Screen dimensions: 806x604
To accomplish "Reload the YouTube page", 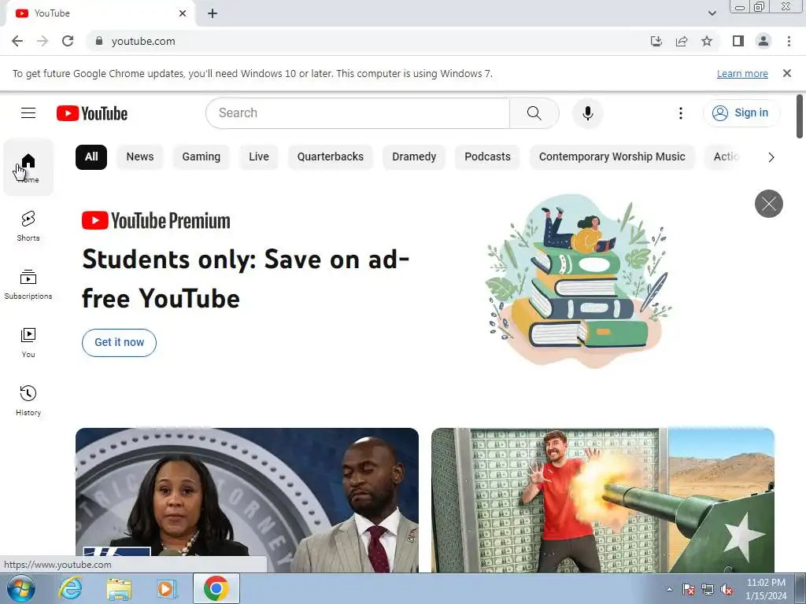I will (68, 41).
